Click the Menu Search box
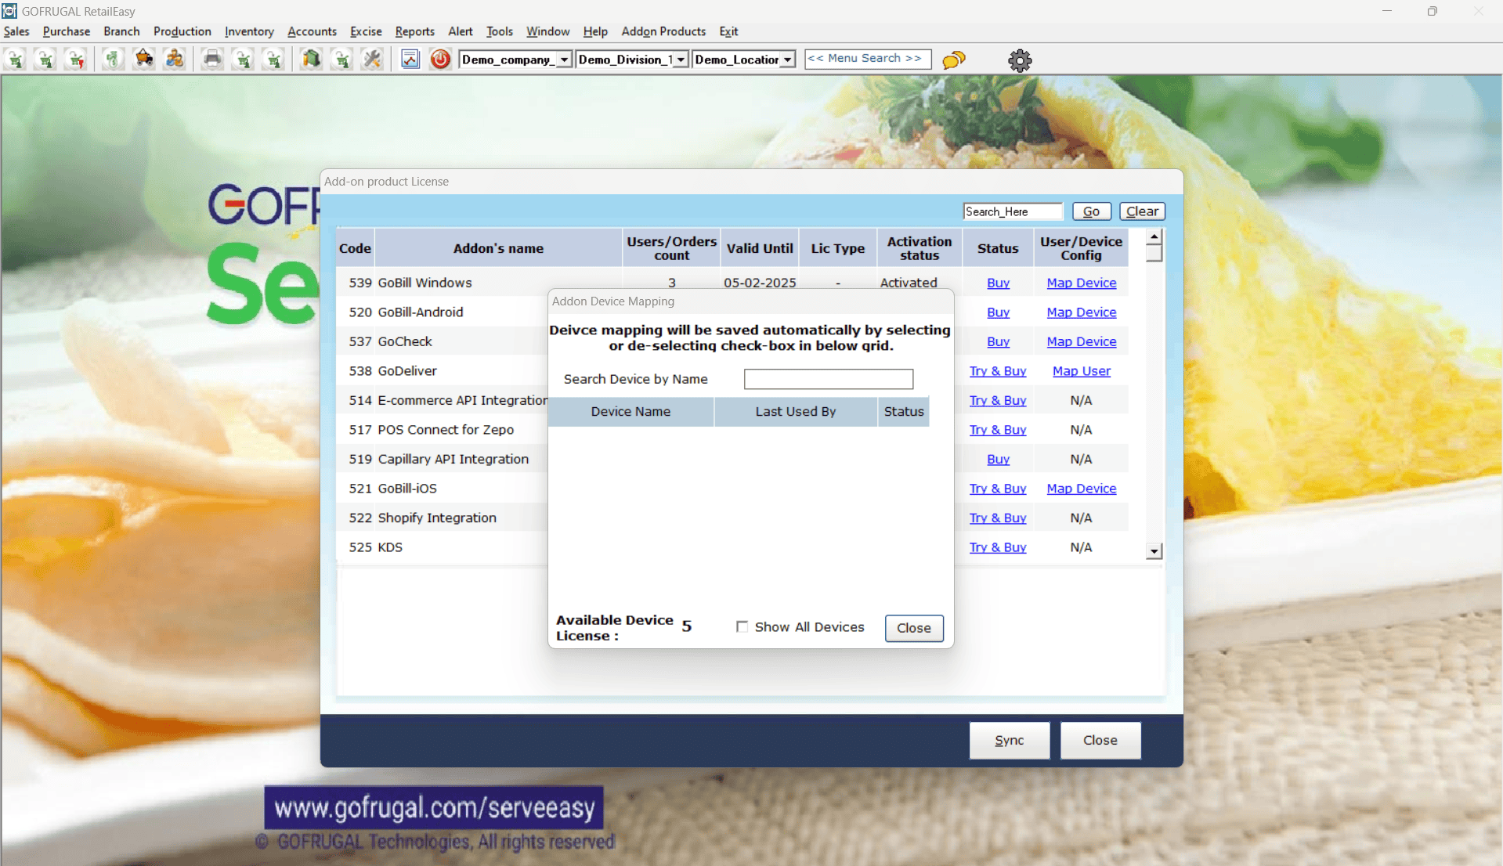1503x866 pixels. pyautogui.click(x=868, y=59)
